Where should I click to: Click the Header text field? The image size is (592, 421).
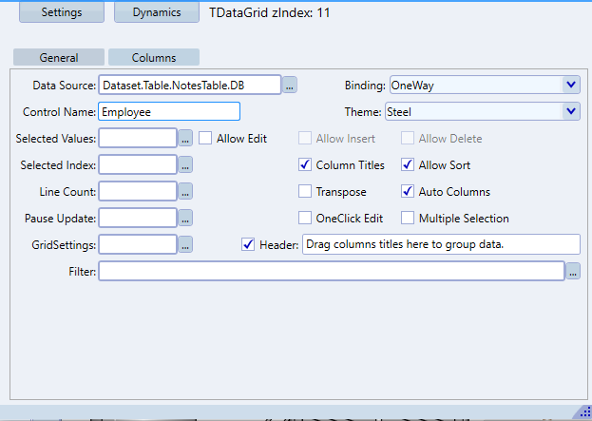coord(440,245)
